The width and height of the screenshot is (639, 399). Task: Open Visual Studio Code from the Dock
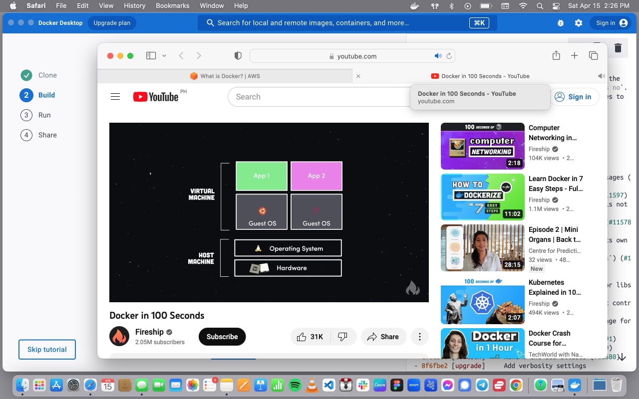[x=328, y=385]
